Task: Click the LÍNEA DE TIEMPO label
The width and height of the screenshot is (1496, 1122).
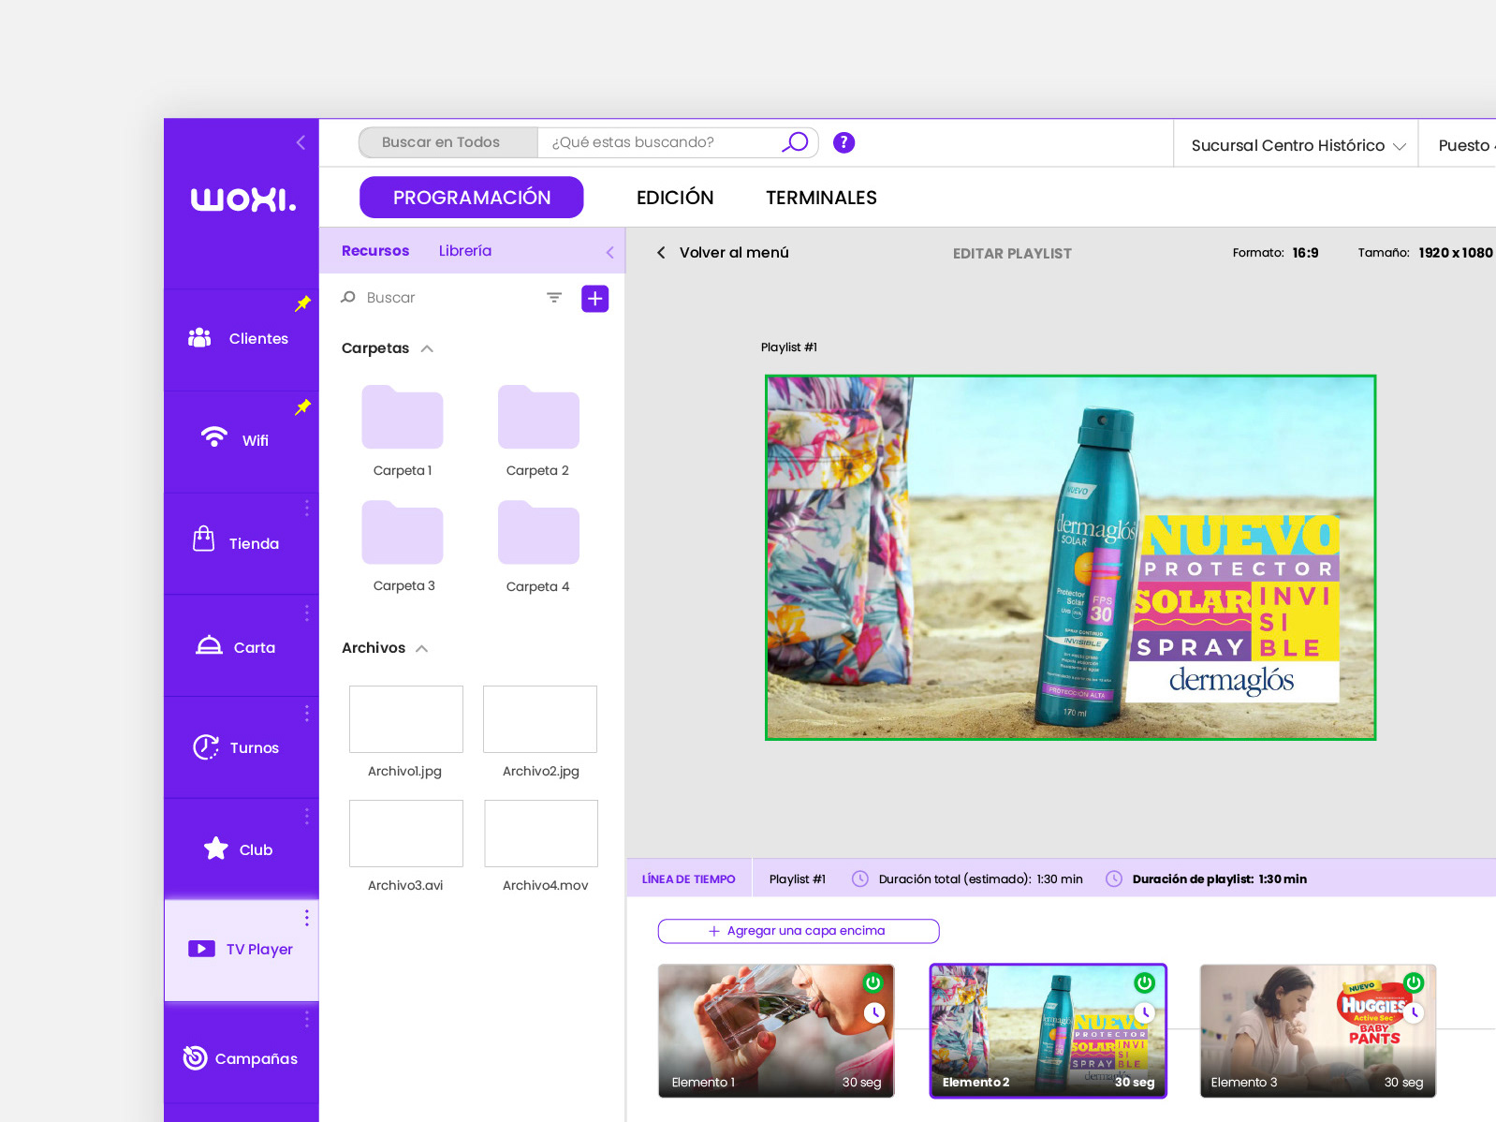Action: [x=689, y=879]
